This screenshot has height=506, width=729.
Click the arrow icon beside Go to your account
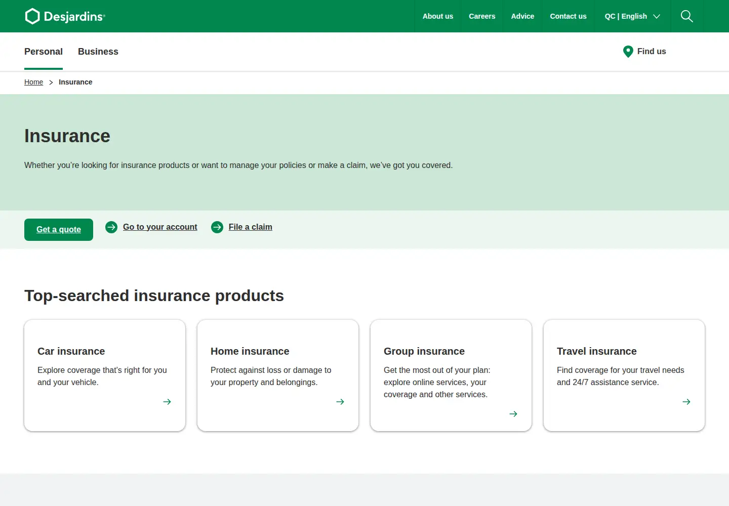(x=111, y=227)
